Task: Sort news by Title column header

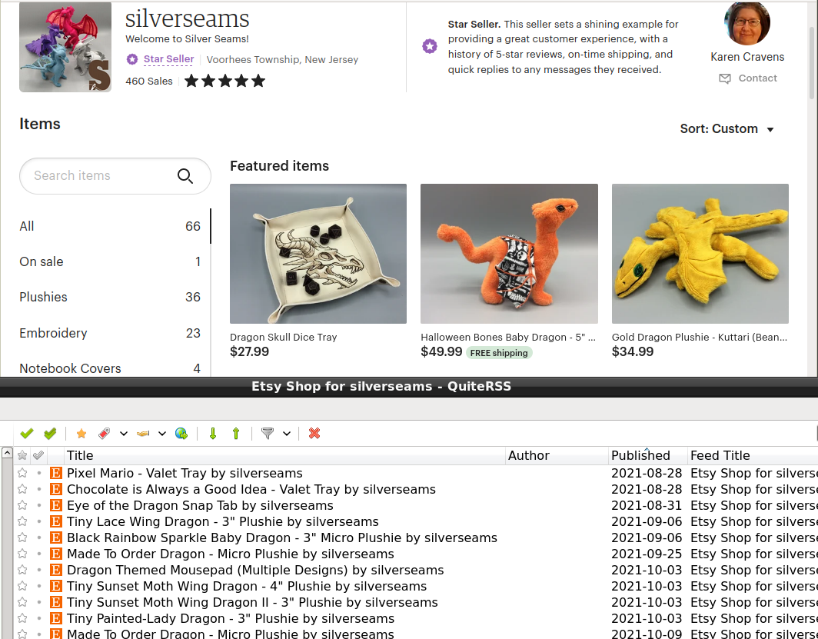Action: [x=284, y=455]
